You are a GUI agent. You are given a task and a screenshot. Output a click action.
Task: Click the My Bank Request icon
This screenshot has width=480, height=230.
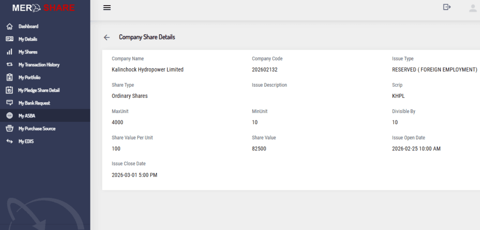[9, 103]
